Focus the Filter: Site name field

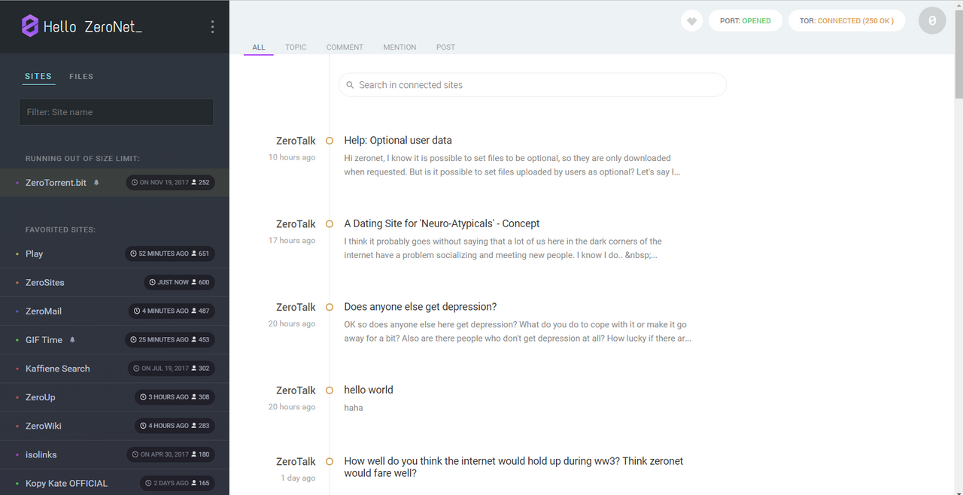[x=116, y=112]
